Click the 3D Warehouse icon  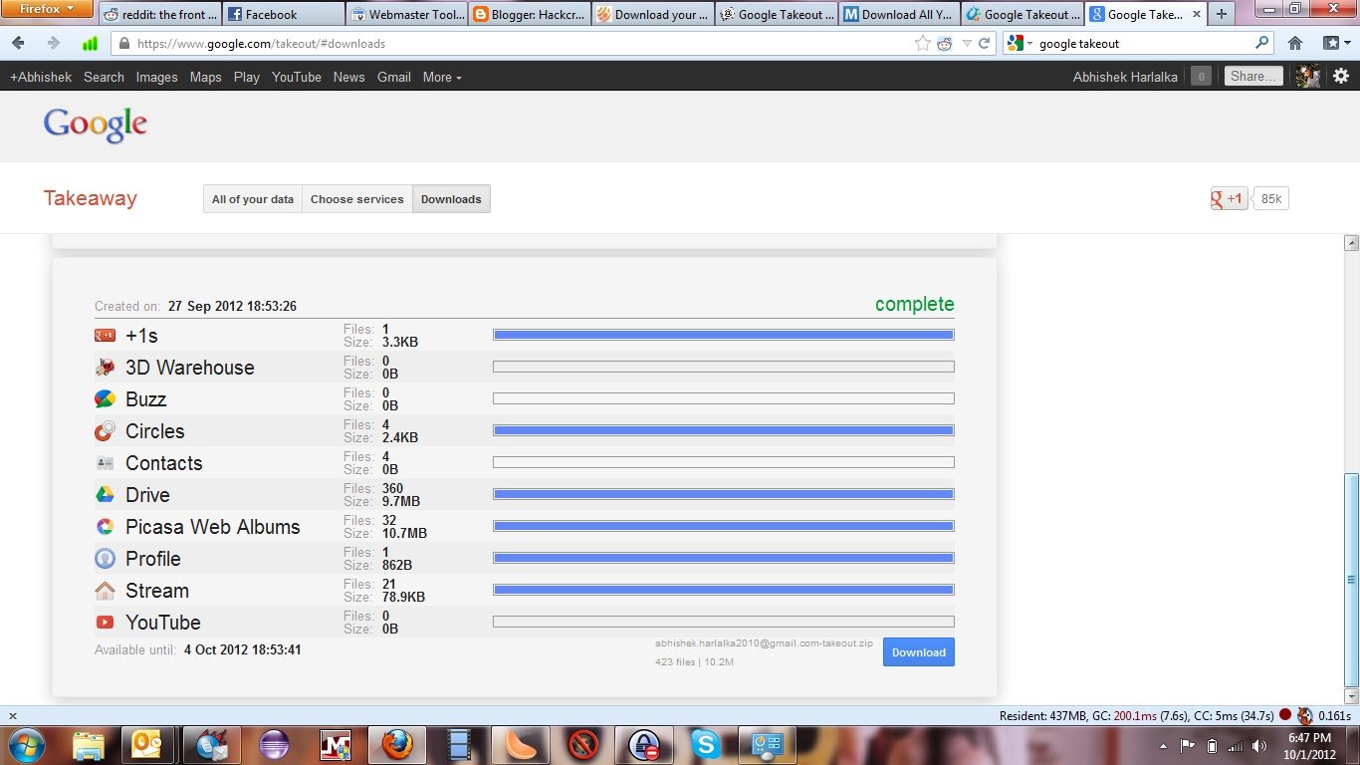(105, 367)
